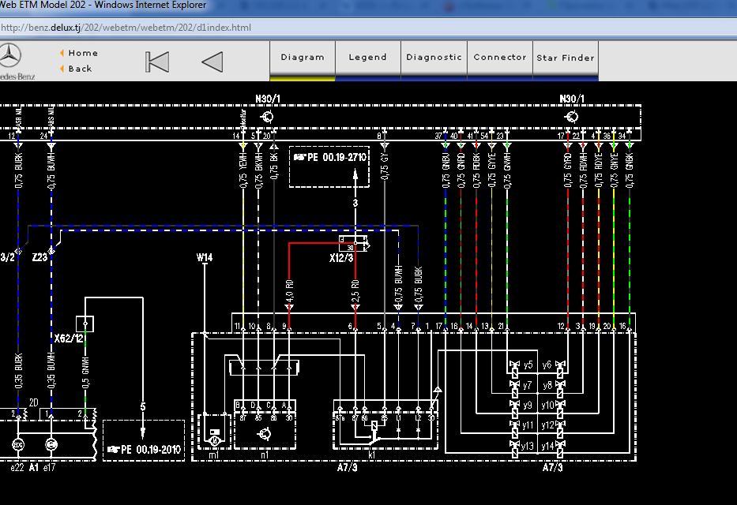
Task: Click the y5 solenoid valve symbol
Action: pos(514,365)
